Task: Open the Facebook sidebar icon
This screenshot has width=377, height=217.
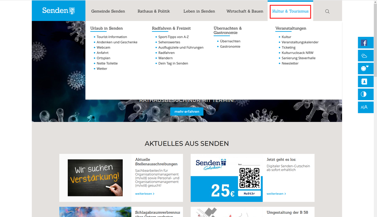Action: coord(365,43)
